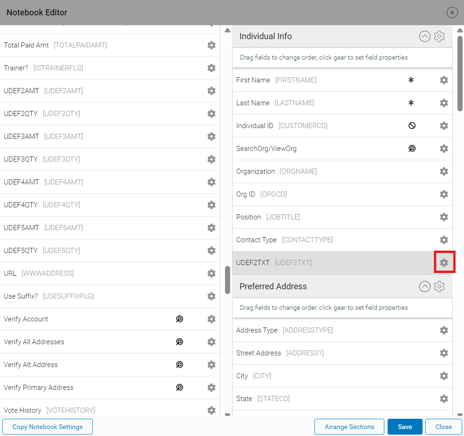Collapse the Preferred Address section
Viewport: 464px width, 436px height.
pos(424,286)
